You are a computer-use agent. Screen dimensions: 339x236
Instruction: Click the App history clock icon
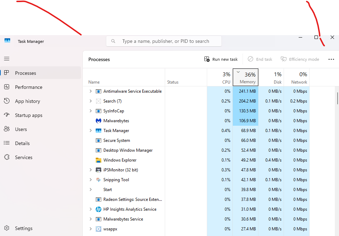pos(7,101)
